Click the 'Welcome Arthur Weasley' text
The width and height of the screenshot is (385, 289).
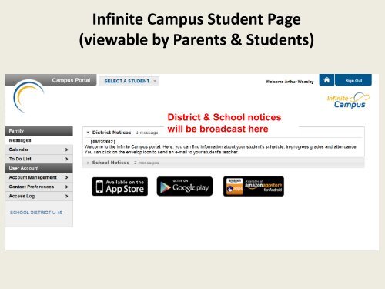click(290, 82)
